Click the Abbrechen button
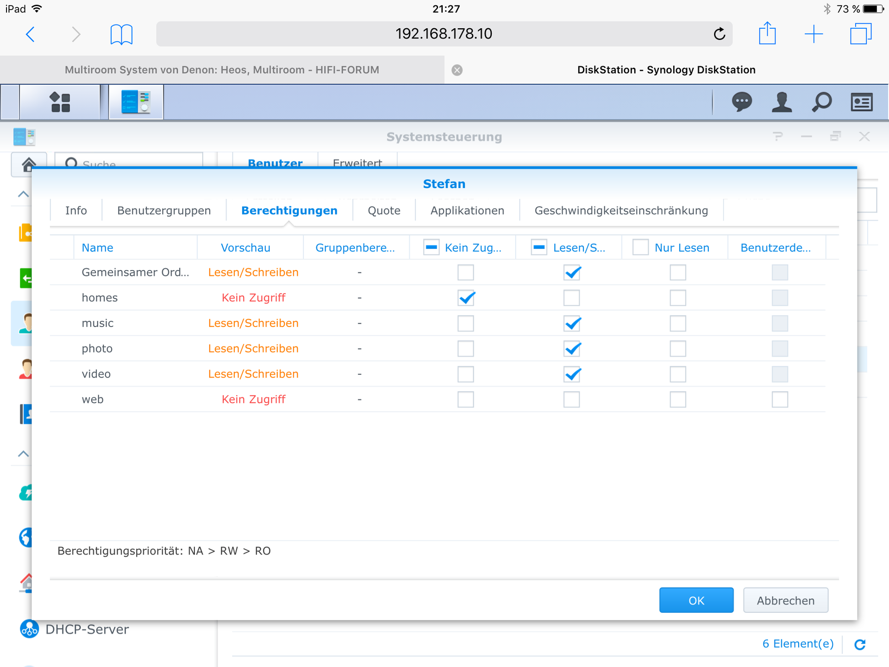 pyautogui.click(x=785, y=600)
